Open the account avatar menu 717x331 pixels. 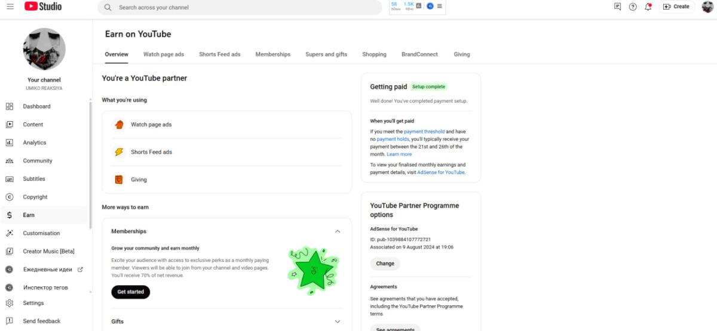click(707, 7)
